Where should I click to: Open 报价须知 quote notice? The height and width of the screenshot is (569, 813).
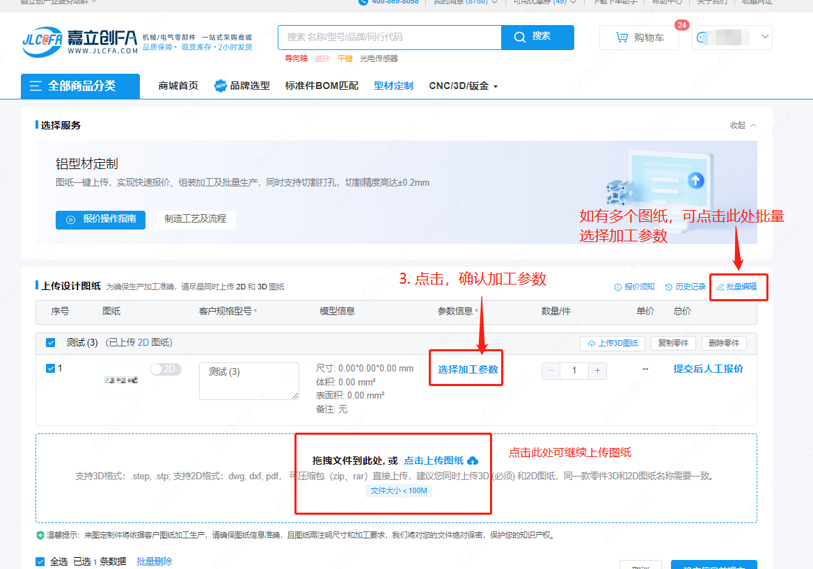point(634,287)
